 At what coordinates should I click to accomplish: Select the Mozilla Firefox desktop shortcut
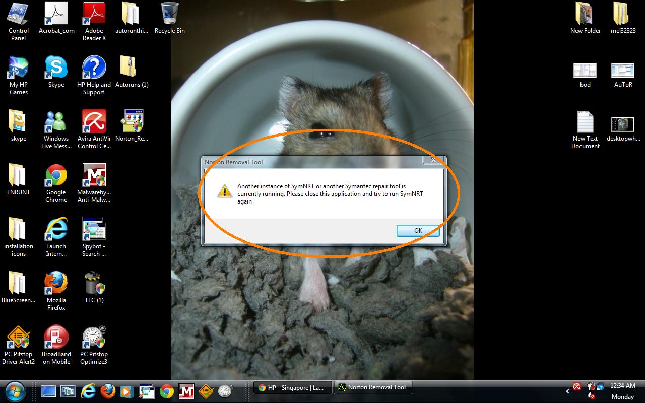56,291
